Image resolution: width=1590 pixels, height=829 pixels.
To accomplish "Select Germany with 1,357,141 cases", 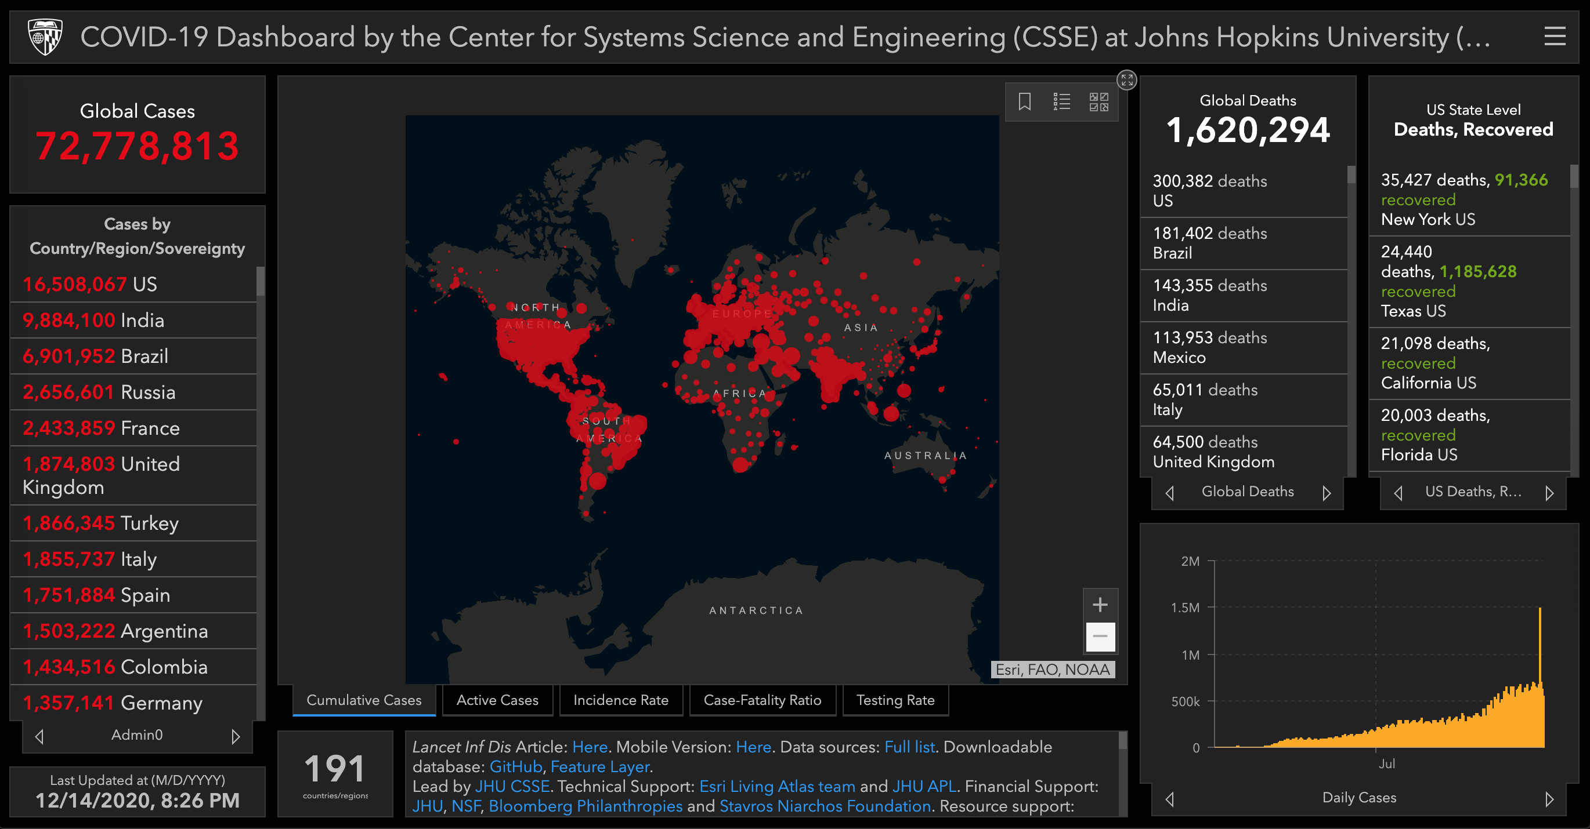I will point(133,703).
